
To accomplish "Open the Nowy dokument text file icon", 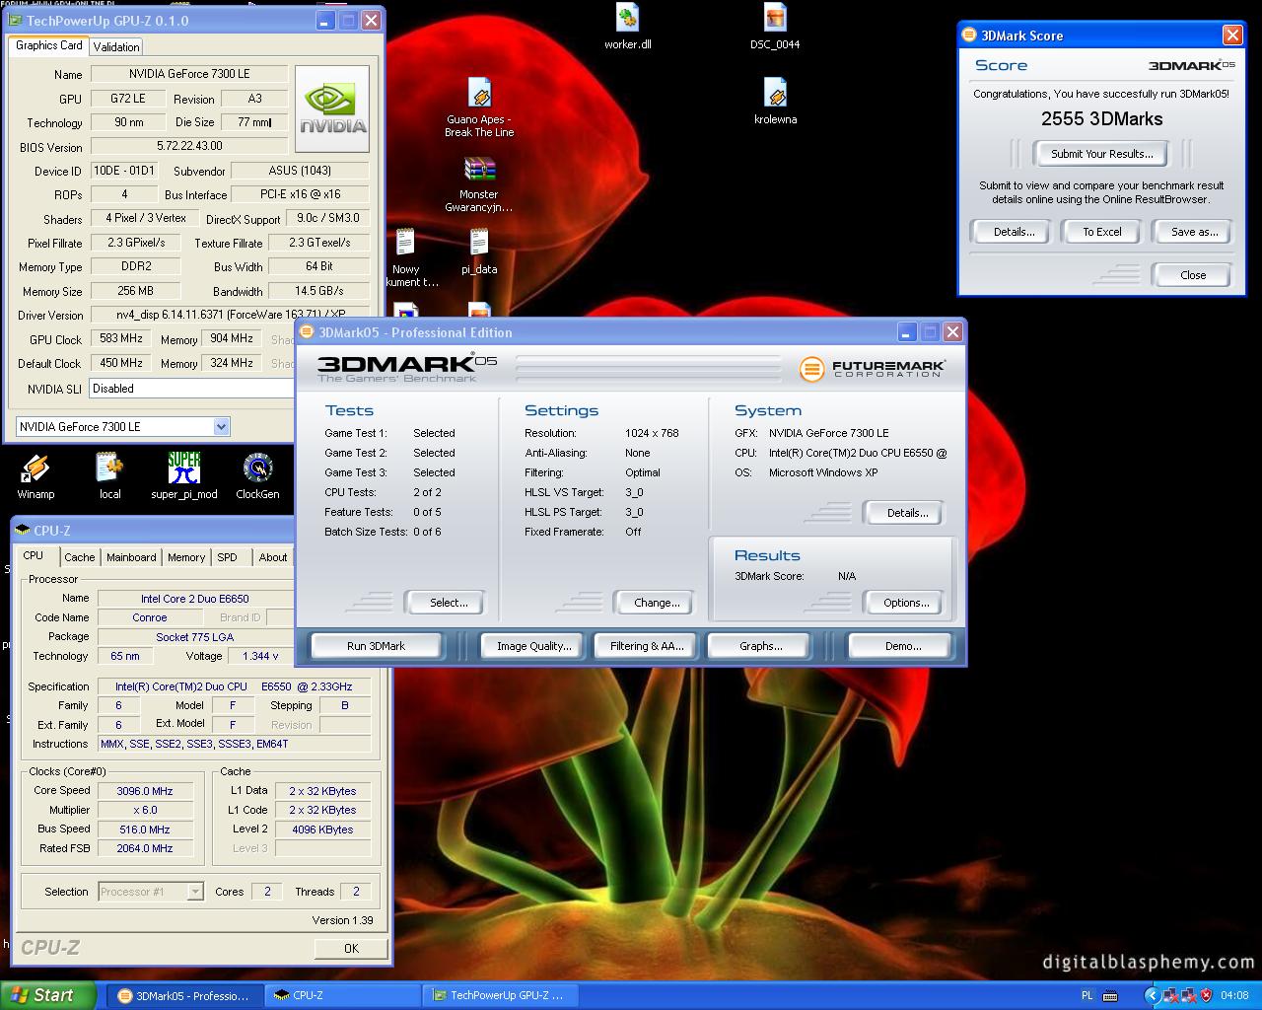I will pyautogui.click(x=405, y=258).
